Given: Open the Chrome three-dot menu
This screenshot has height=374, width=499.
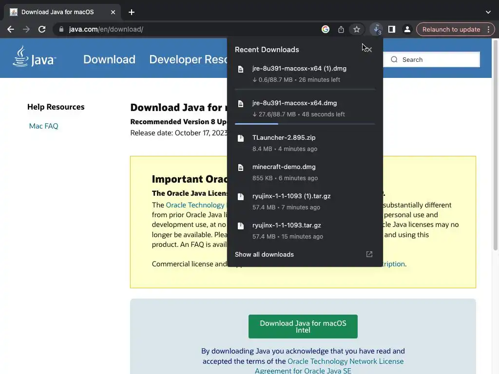Looking at the screenshot, I should pos(488,29).
